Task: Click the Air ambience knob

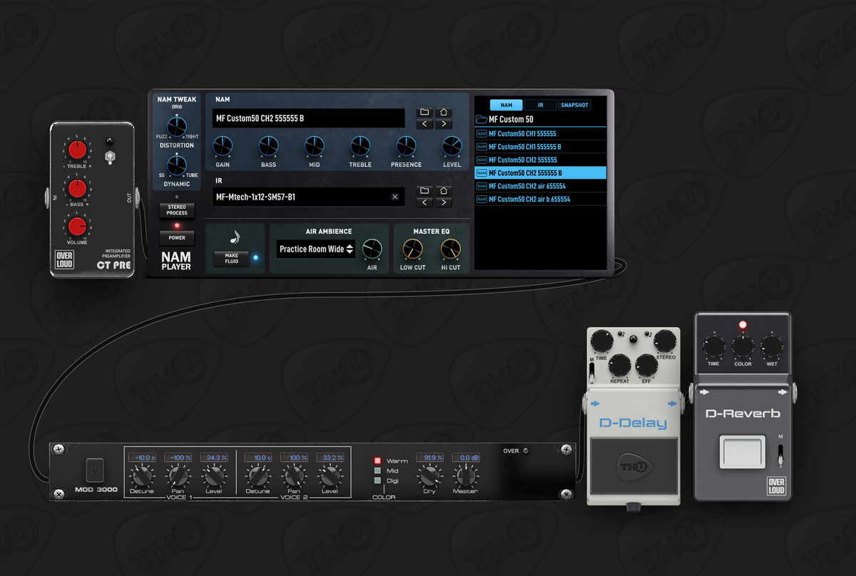Action: [x=372, y=249]
